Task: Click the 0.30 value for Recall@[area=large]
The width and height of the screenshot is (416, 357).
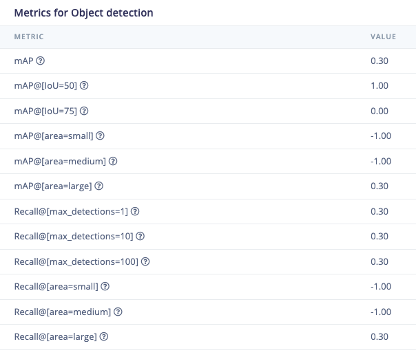Action: (379, 337)
